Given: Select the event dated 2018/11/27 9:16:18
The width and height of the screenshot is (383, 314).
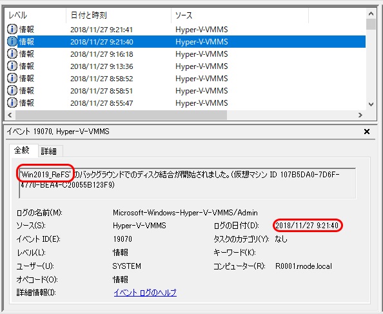Looking at the screenshot, I should click(186, 54).
